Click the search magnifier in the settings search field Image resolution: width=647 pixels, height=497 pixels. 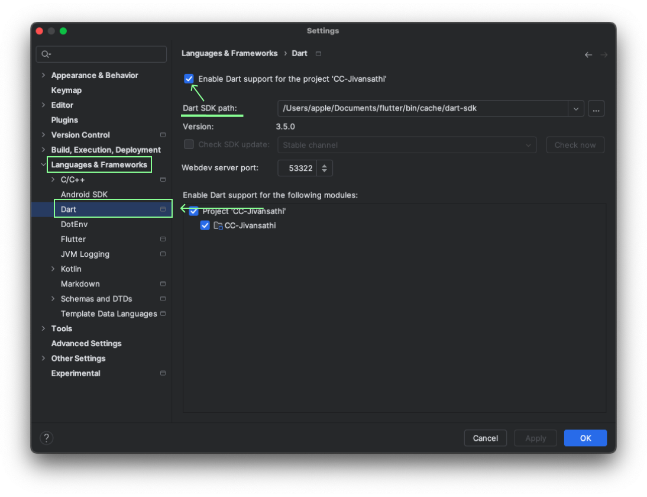click(x=45, y=54)
